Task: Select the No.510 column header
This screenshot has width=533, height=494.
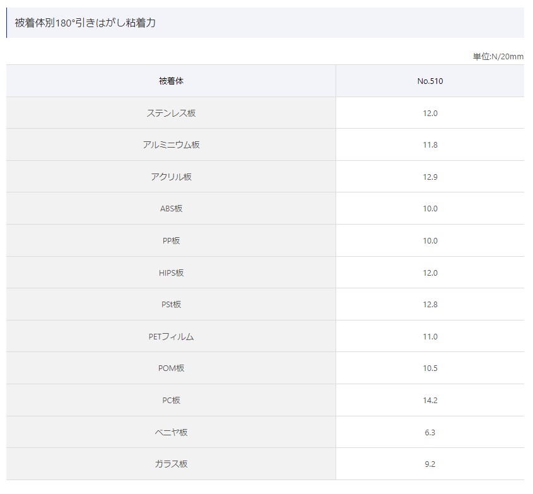Action: pyautogui.click(x=430, y=81)
